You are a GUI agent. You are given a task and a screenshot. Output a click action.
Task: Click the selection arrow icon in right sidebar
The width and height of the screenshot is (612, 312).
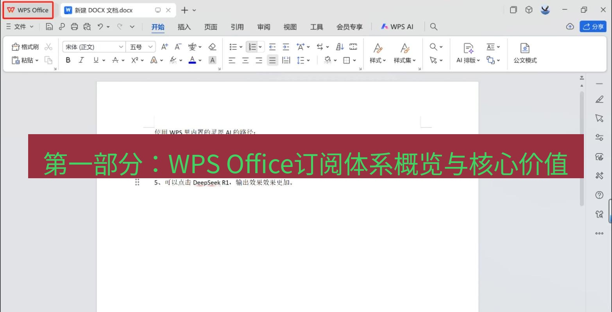tap(599, 118)
